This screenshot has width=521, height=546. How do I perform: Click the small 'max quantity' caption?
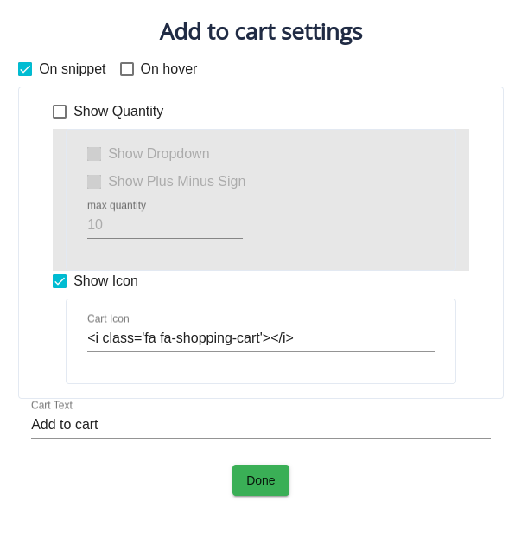117,206
